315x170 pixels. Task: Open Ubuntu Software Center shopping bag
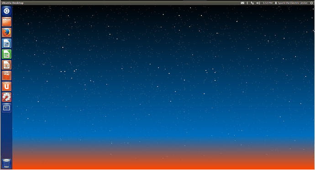[x=7, y=76]
